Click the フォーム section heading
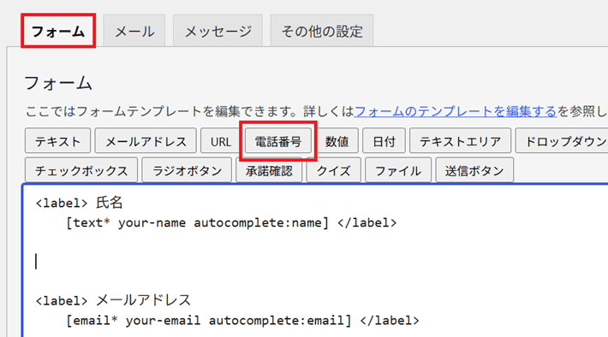 pyautogui.click(x=58, y=83)
